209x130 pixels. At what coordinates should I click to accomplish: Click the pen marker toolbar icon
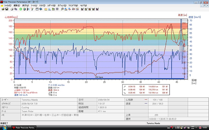click(x=32, y=9)
